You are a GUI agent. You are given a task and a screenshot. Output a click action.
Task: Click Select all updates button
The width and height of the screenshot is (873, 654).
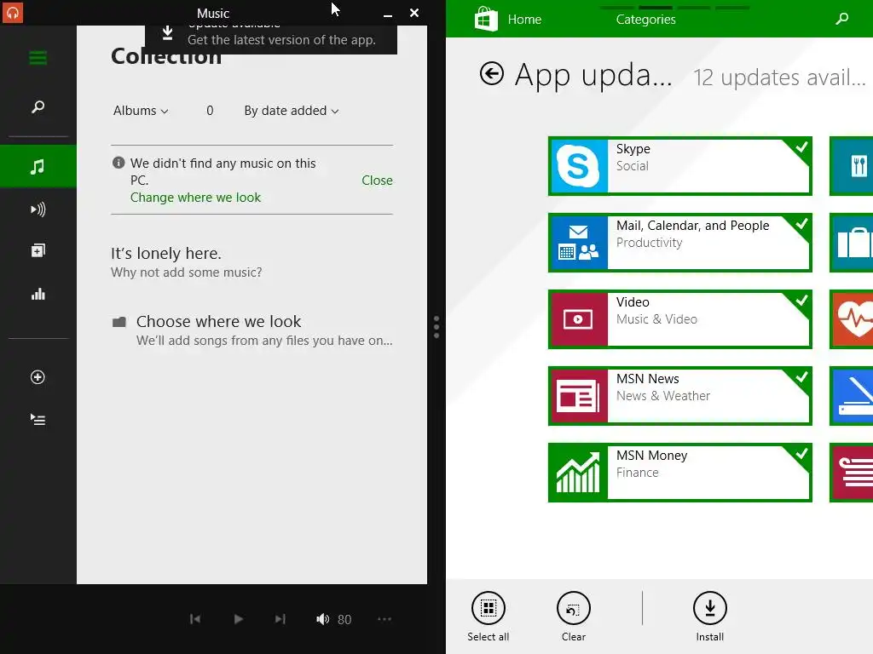coord(489,617)
